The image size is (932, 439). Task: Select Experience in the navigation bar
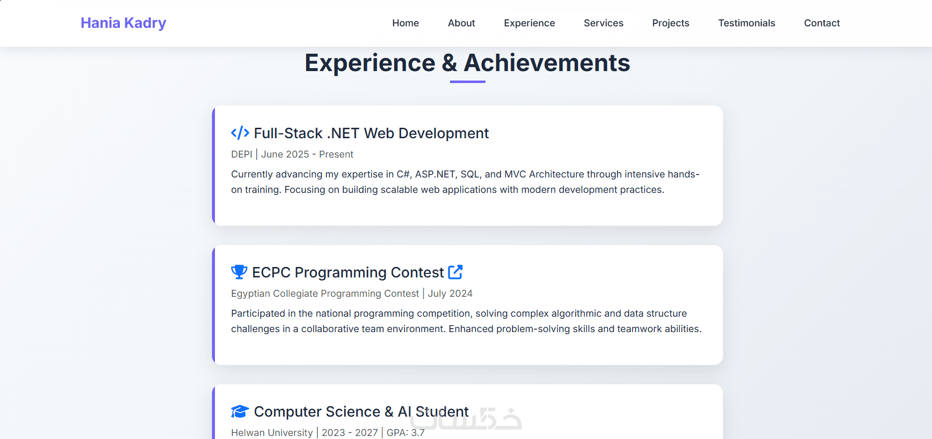(x=529, y=23)
